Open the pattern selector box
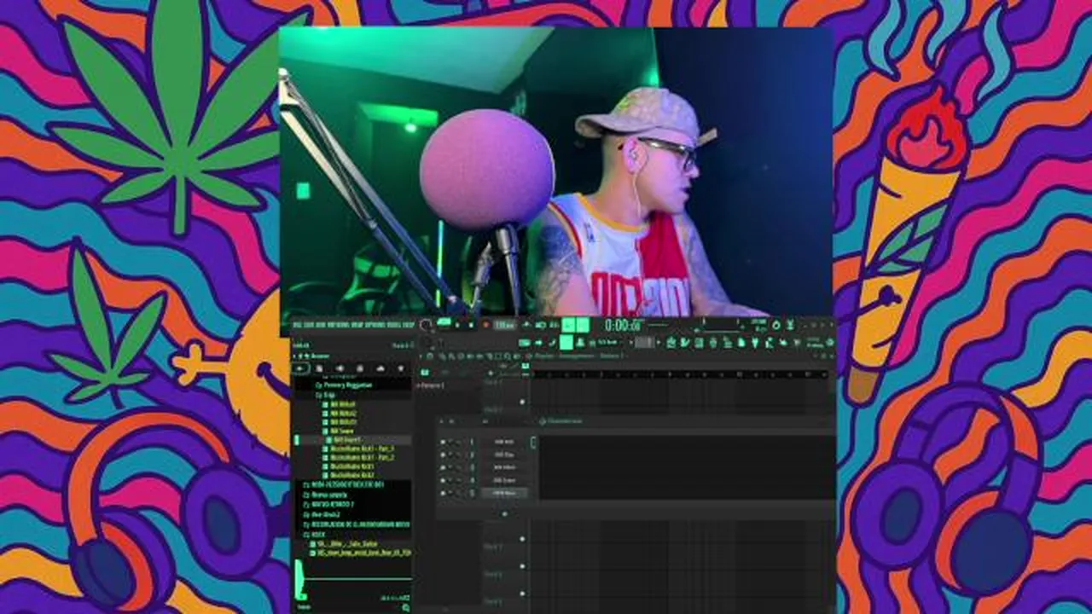The width and height of the screenshot is (1092, 614). (645, 342)
